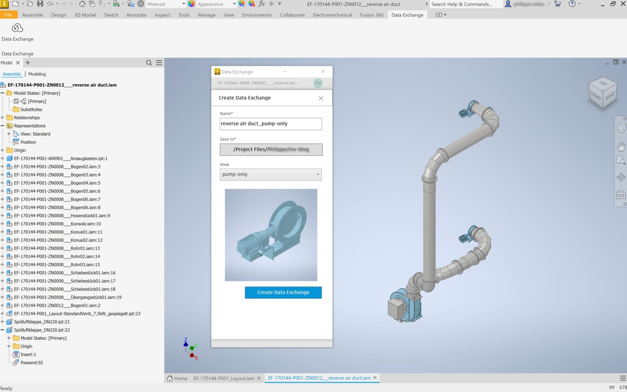Select the Position representation node
This screenshot has height=392, width=627.
pos(28,142)
